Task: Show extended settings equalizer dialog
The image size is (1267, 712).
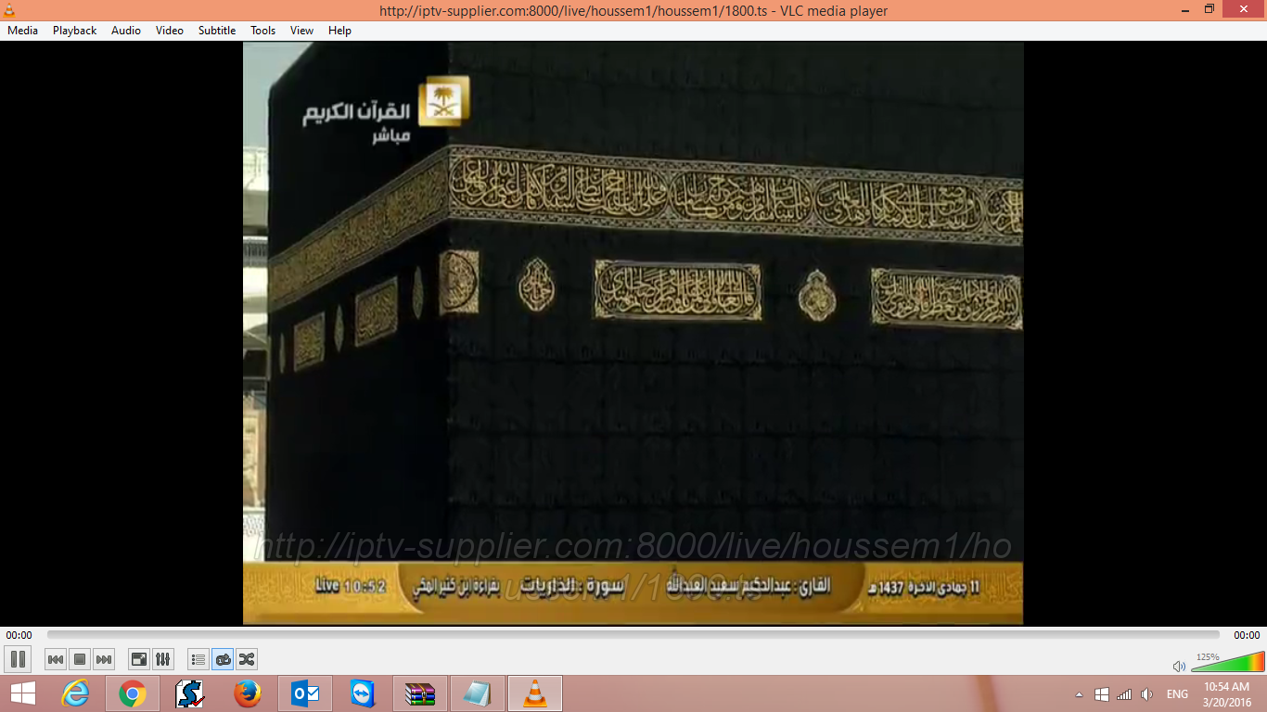Action: tap(163, 659)
